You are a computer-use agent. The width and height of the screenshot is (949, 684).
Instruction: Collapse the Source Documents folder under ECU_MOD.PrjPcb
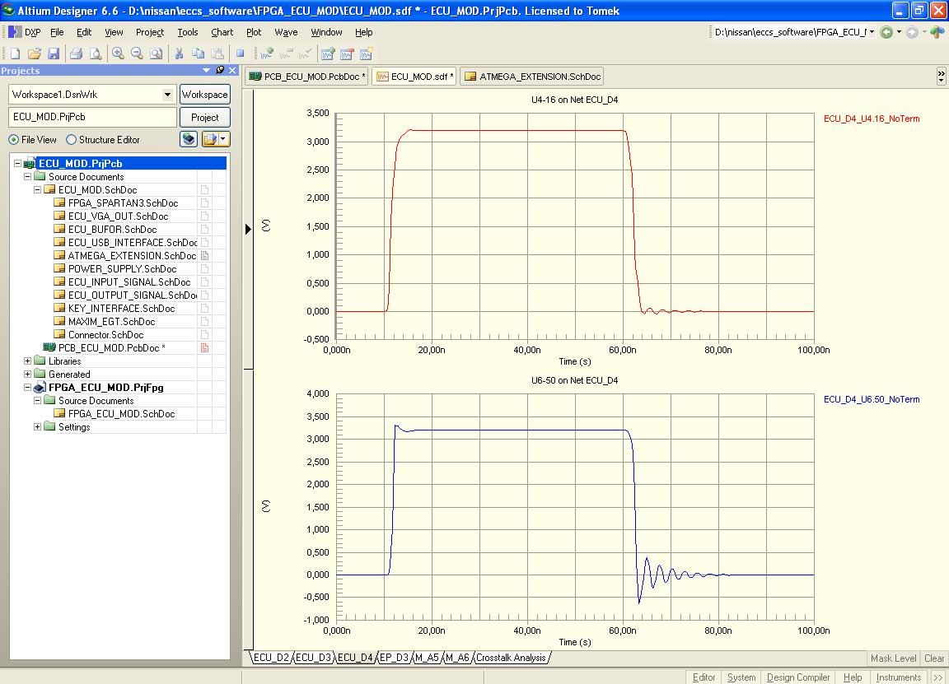point(28,177)
